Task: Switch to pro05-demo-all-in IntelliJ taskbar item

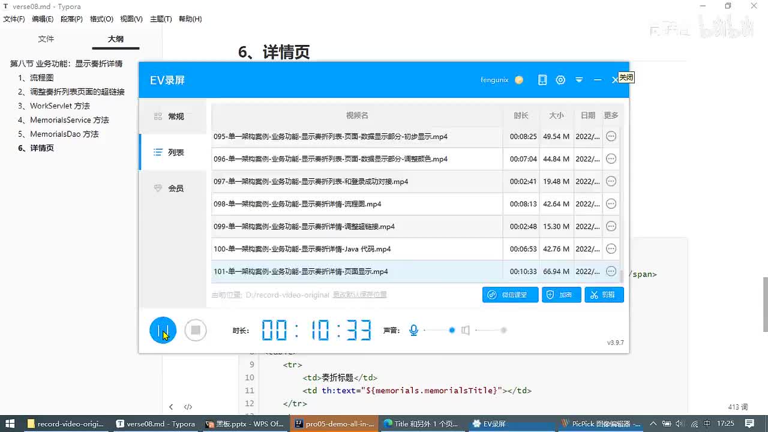Action: pyautogui.click(x=334, y=424)
